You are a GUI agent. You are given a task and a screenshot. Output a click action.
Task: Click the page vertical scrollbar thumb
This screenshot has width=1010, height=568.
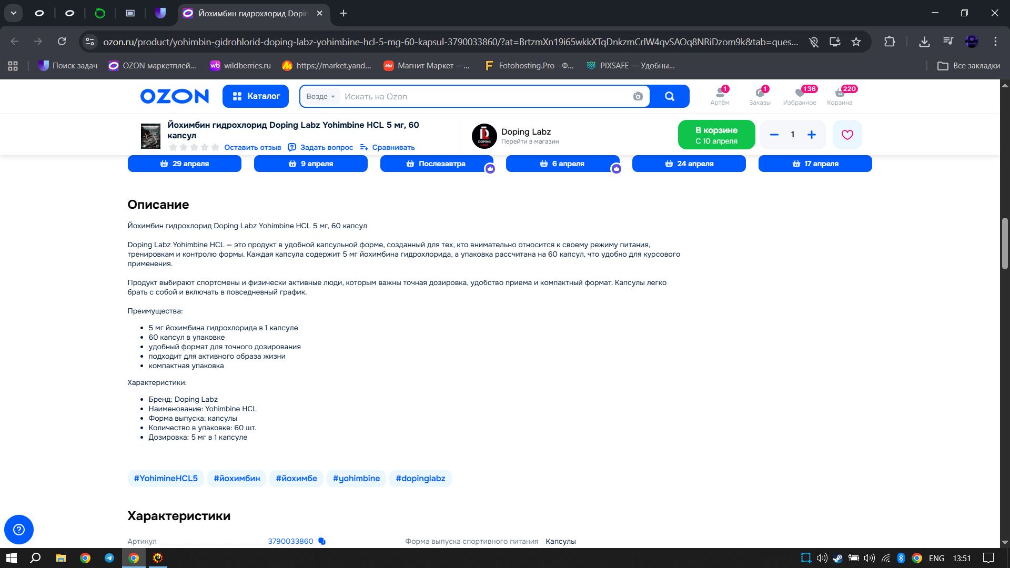click(x=1005, y=243)
